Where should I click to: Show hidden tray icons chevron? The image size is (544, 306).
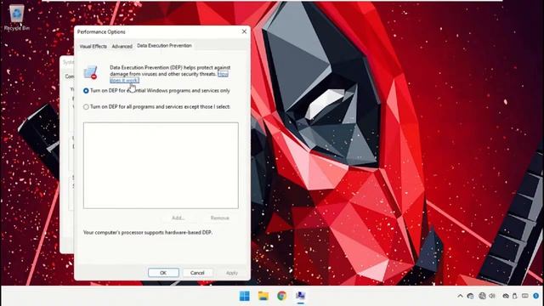click(460, 296)
